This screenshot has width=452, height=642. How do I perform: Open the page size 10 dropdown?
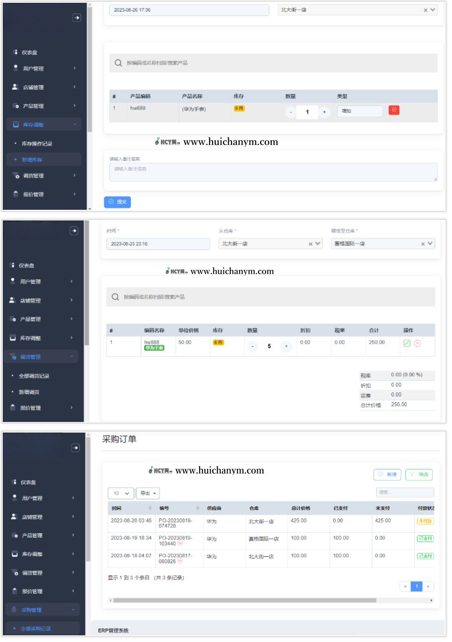pyautogui.click(x=121, y=493)
